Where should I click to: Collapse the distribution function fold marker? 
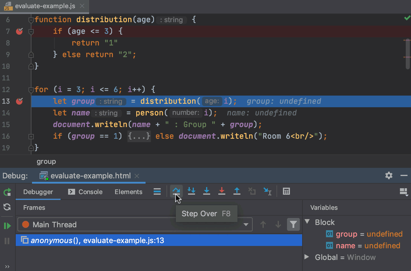coord(31,20)
